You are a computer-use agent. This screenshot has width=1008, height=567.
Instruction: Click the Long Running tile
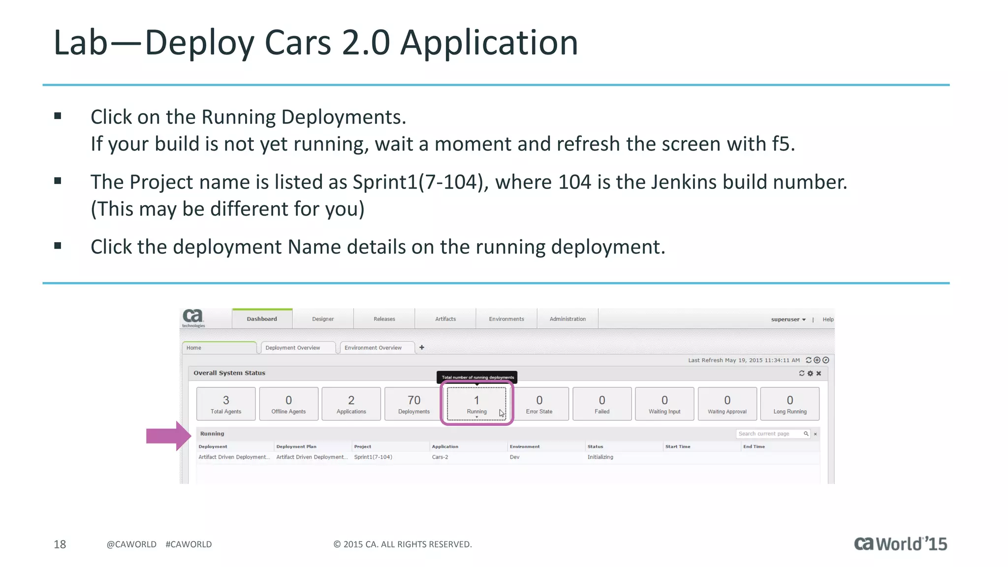pyautogui.click(x=790, y=404)
